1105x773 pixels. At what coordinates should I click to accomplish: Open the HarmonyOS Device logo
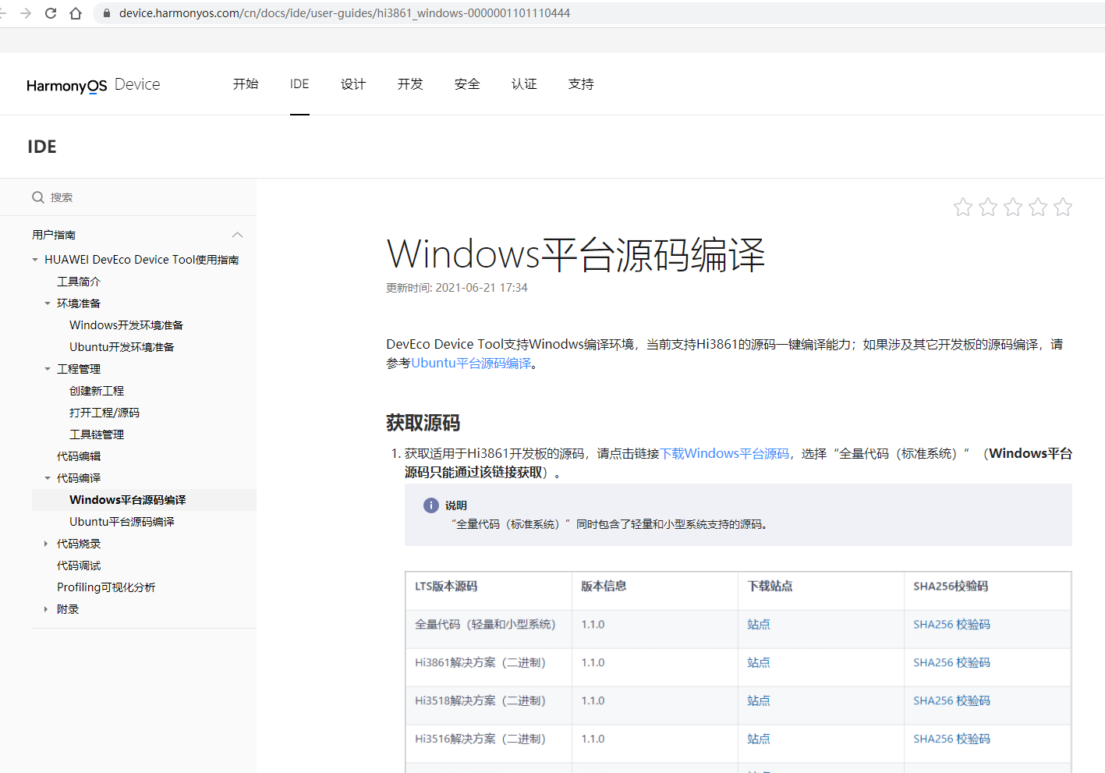coord(94,85)
